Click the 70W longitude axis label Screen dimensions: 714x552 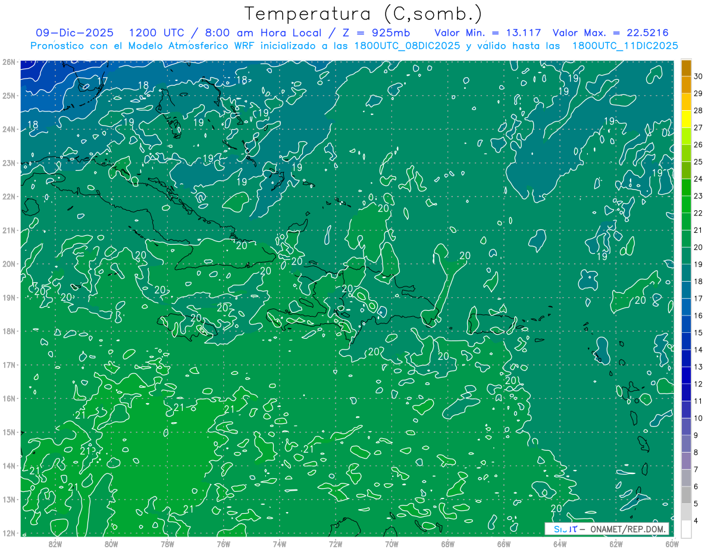pyautogui.click(x=392, y=543)
